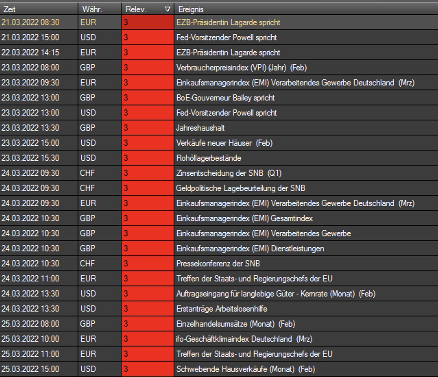Select the highlighted 21.03.2022 08:30 Lagarde row
The height and width of the screenshot is (377, 438).
pyautogui.click(x=228, y=22)
